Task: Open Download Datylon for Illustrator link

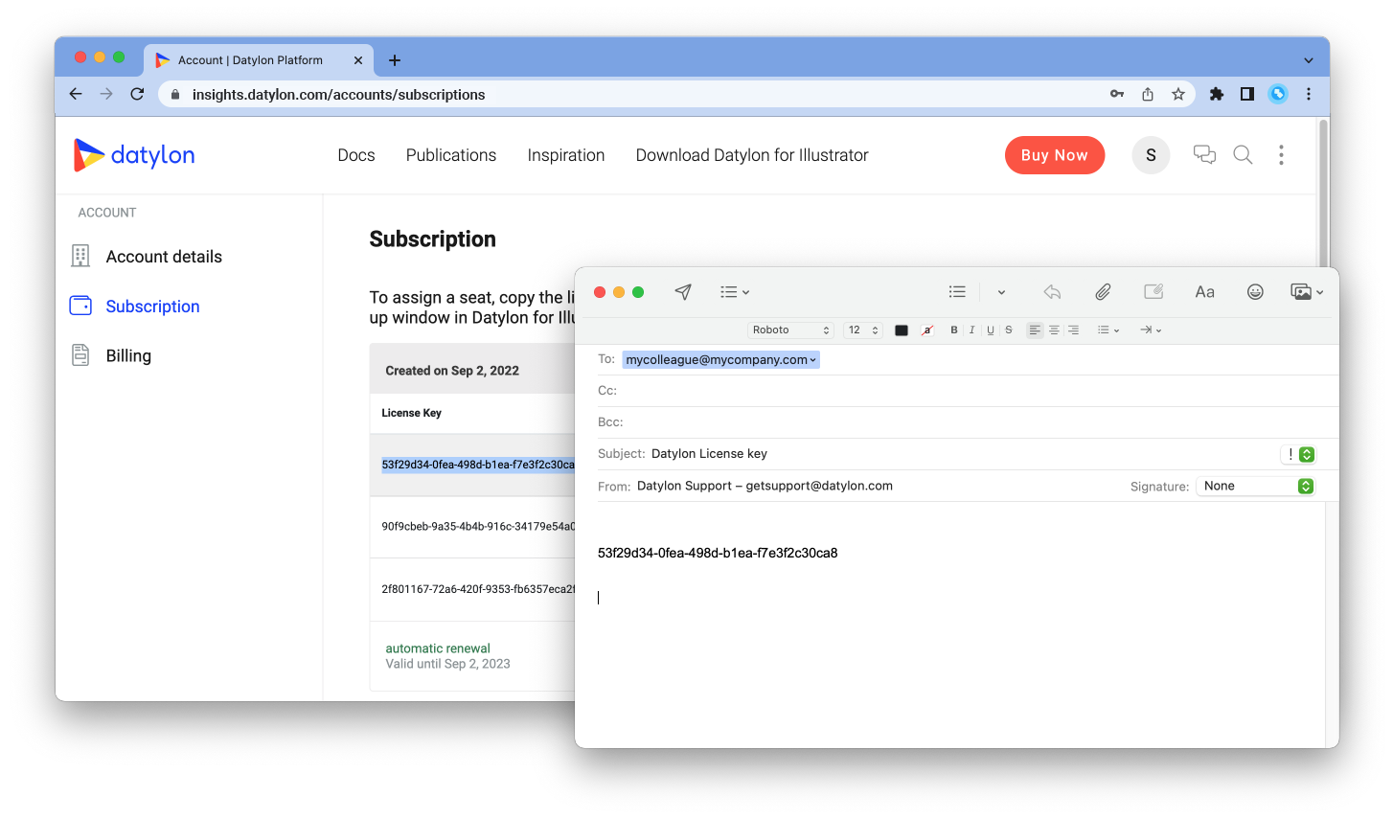Action: coord(752,155)
